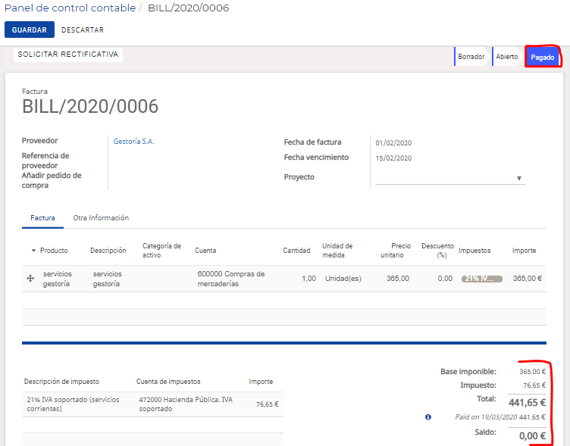570x446 pixels.
Task: Click tax line 21% IVA soportado description
Action: click(73, 404)
